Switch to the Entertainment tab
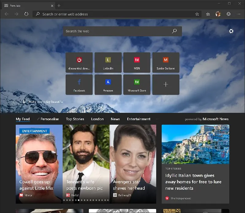Screen dimensions: 245x213 click(x=139, y=119)
